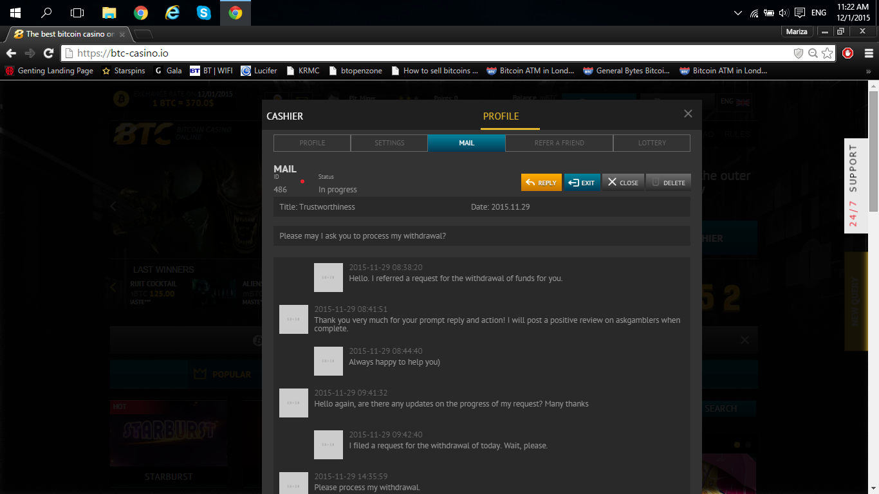Show hidden system tray icons chevron
Viewport: 879px width, 494px height.
[x=739, y=12]
